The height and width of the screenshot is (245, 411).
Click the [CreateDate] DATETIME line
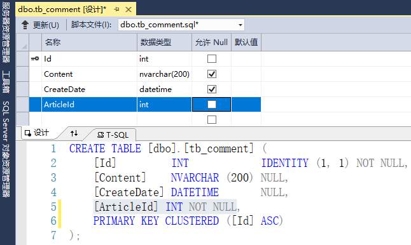pos(191,192)
